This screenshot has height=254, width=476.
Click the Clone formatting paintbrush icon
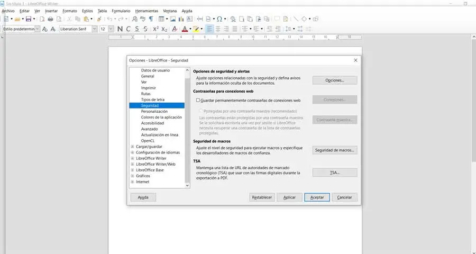[99, 19]
